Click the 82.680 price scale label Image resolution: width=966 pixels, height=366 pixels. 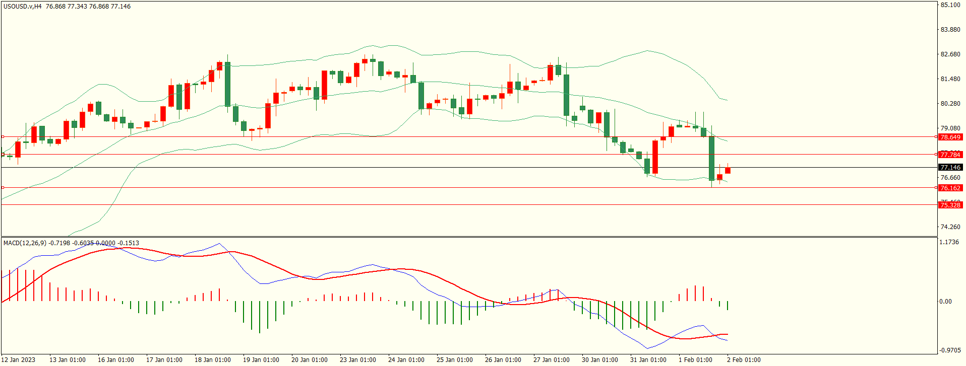pos(950,54)
